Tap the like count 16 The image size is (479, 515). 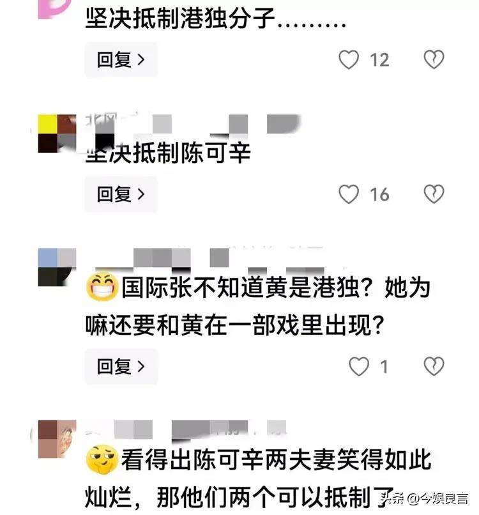point(379,194)
